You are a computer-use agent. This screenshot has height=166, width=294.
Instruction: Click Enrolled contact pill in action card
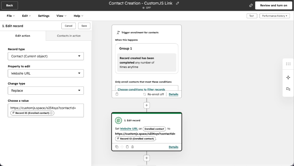(x=154, y=129)
